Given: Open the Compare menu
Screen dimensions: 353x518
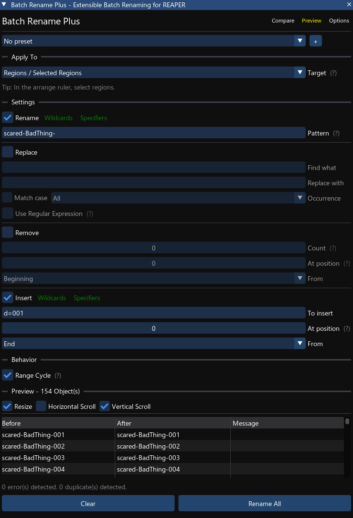Looking at the screenshot, I should pos(283,21).
